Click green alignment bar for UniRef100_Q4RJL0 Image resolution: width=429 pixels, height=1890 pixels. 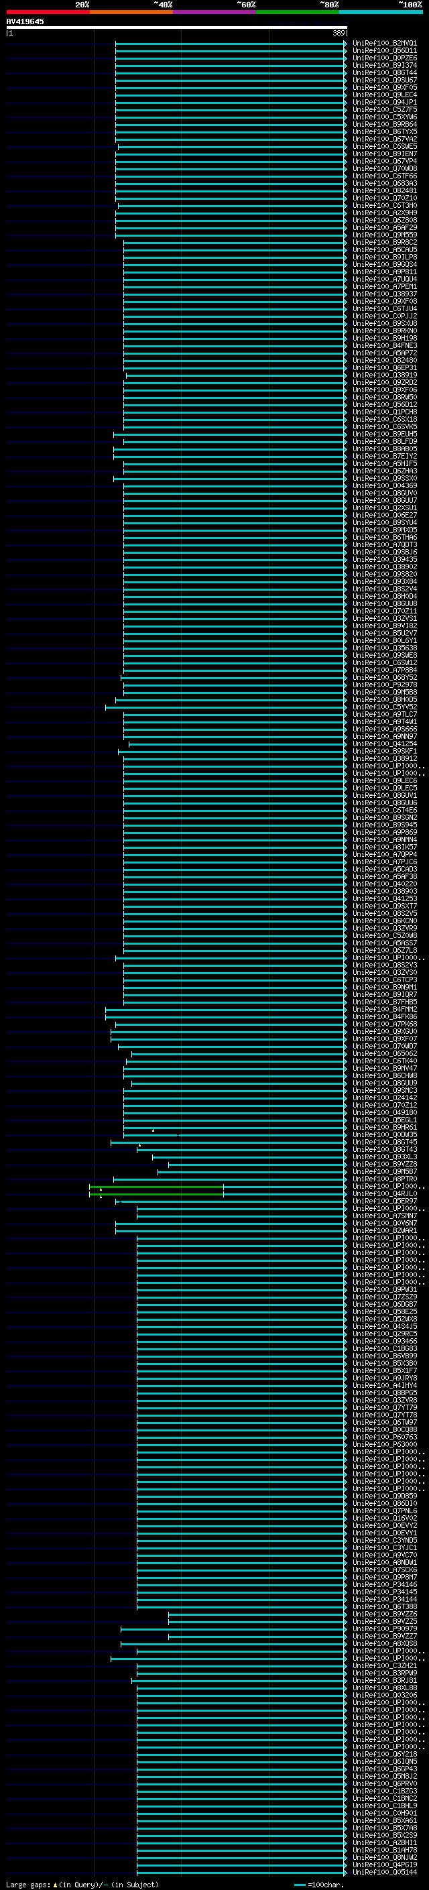[x=156, y=1193]
